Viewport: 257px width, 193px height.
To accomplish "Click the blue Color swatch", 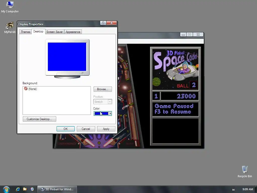I will tap(101, 113).
